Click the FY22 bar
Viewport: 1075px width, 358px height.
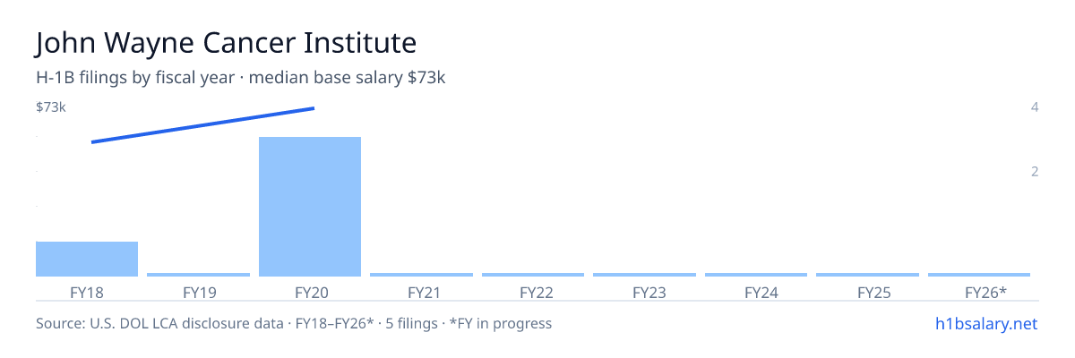pyautogui.click(x=533, y=275)
